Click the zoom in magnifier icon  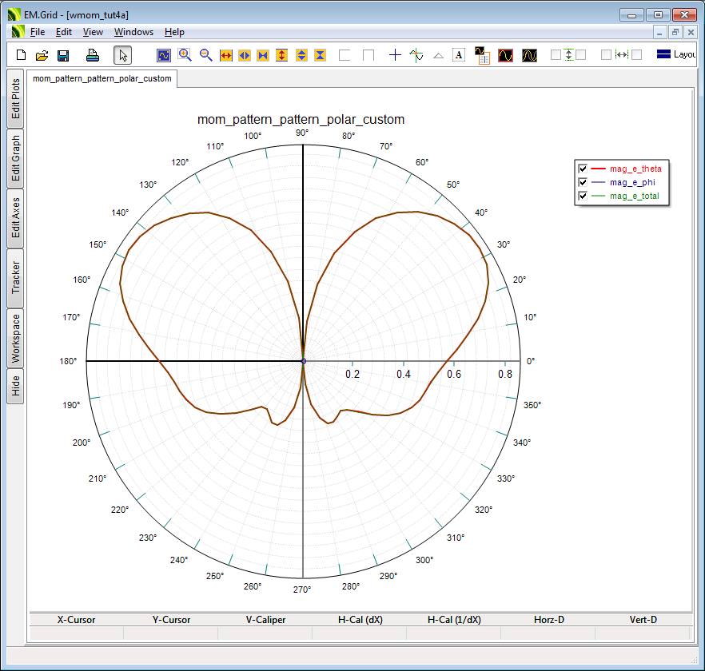coord(185,55)
